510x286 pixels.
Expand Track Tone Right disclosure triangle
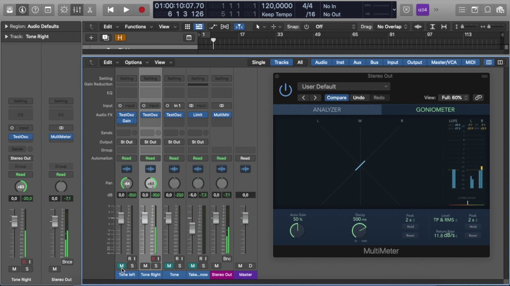(x=6, y=37)
